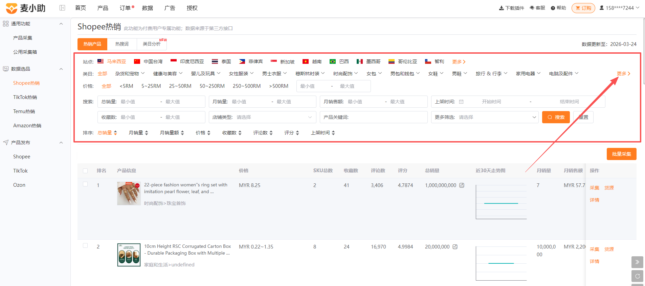
Task: Select the Colombia flag icon
Action: coord(392,61)
